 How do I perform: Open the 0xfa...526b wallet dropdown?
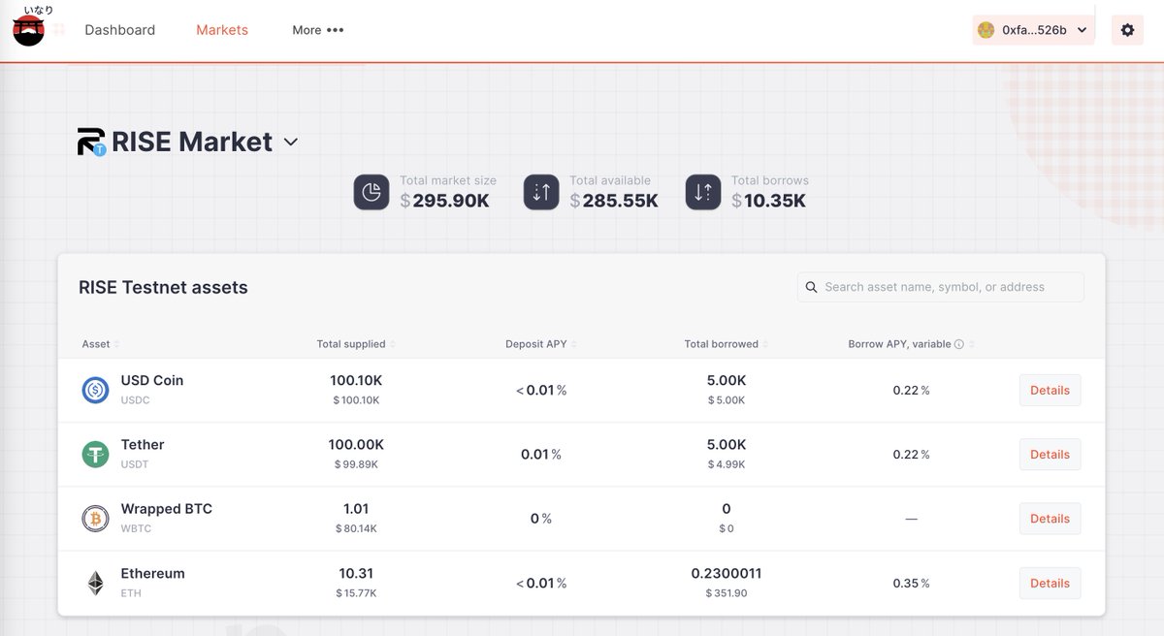pos(1034,30)
